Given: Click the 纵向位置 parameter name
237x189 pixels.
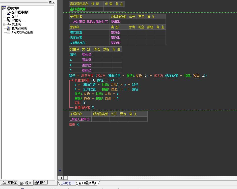Looking at the screenshot, I should pos(89,38).
